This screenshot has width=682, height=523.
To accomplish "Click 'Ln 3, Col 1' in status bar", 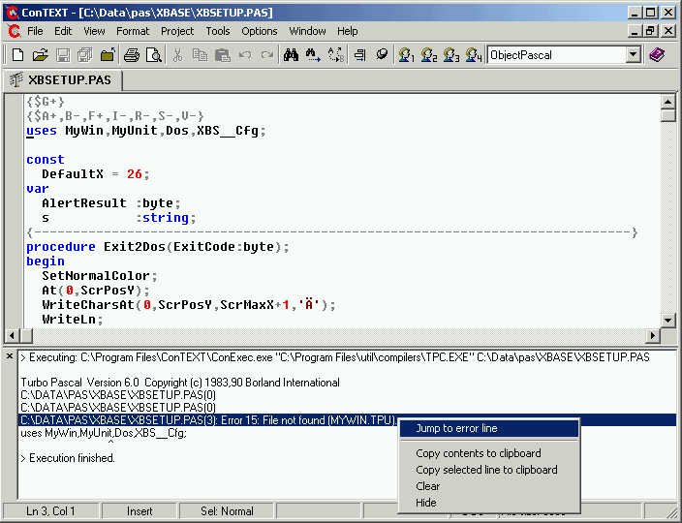I will [51, 511].
